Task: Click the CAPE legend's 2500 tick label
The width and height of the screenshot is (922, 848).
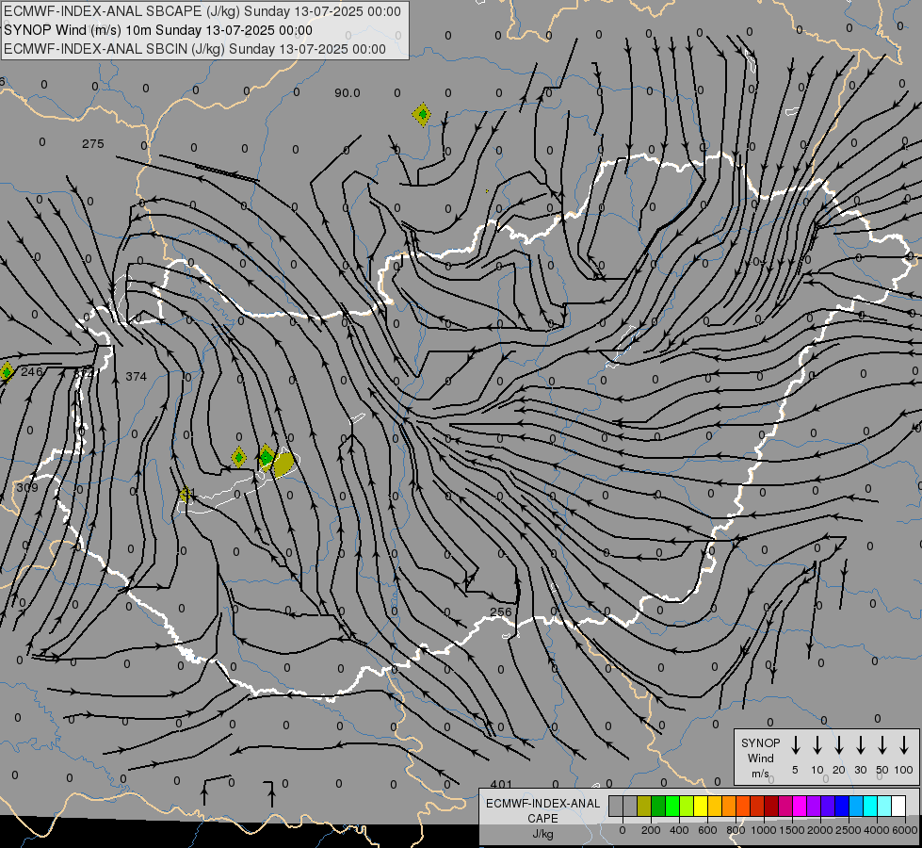Action: point(848,830)
